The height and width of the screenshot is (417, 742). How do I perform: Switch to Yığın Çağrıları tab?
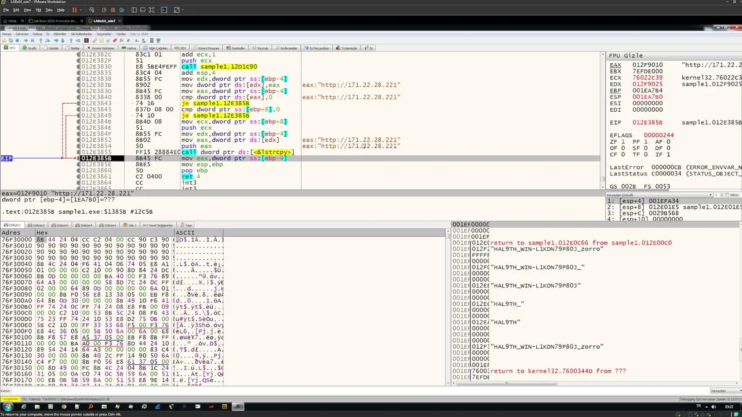tap(155, 48)
